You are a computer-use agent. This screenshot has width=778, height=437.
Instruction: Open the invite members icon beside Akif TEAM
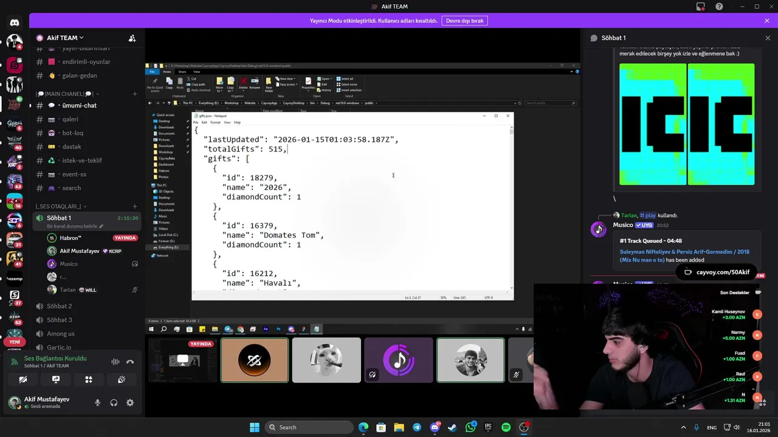[x=132, y=38]
